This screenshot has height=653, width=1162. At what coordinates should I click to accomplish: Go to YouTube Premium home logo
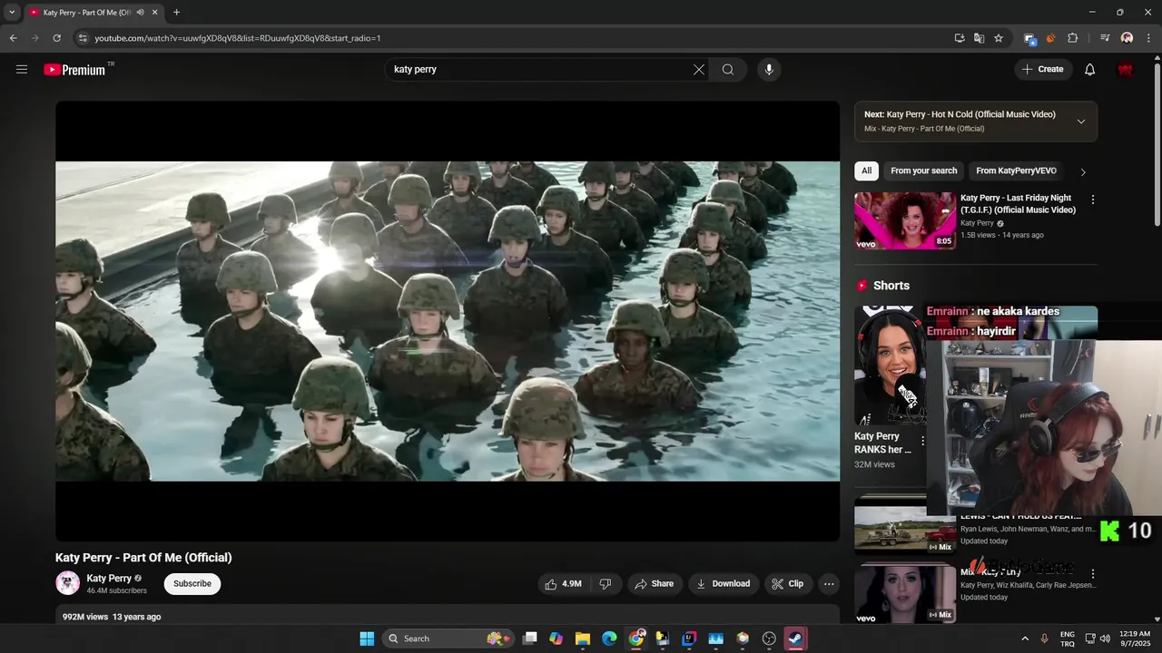[x=74, y=70]
